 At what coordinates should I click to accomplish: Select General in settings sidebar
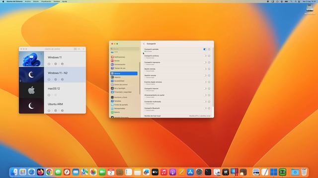point(124,74)
